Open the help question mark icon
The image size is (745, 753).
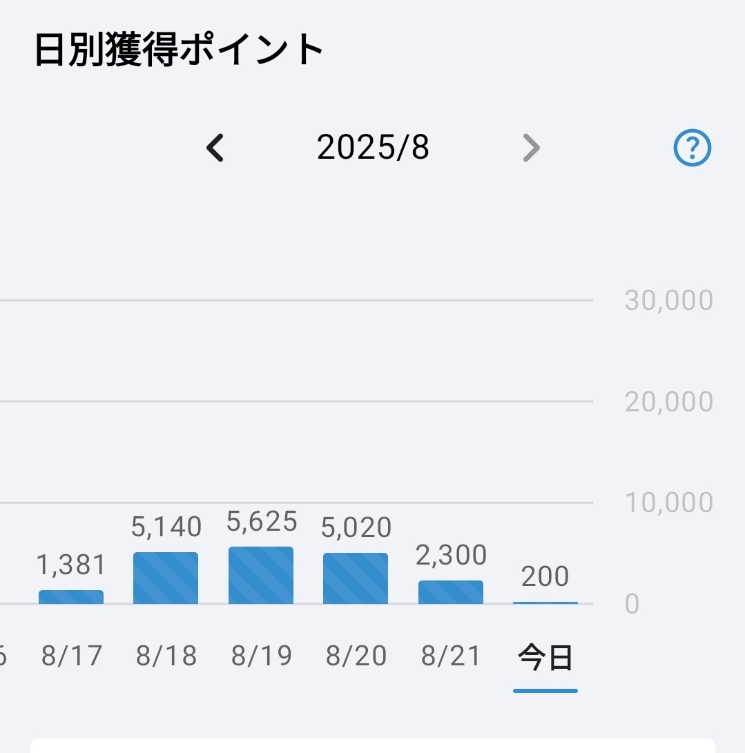pyautogui.click(x=692, y=148)
